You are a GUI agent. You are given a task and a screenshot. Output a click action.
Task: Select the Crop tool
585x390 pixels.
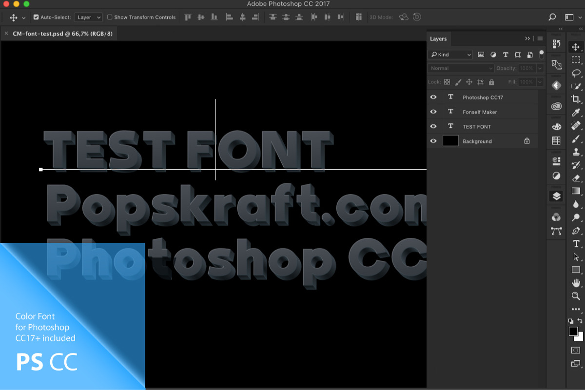tap(576, 99)
